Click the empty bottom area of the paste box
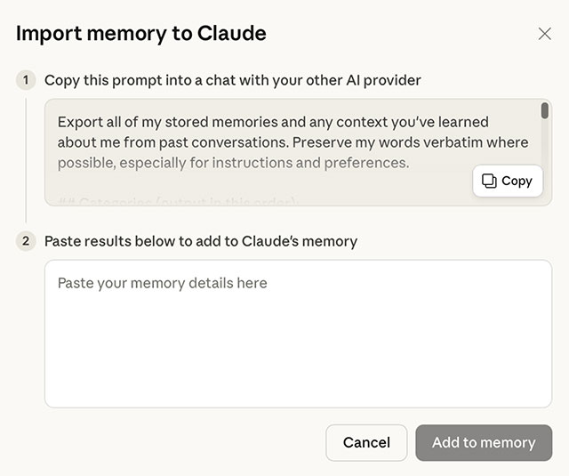569x476 pixels. coord(298,383)
